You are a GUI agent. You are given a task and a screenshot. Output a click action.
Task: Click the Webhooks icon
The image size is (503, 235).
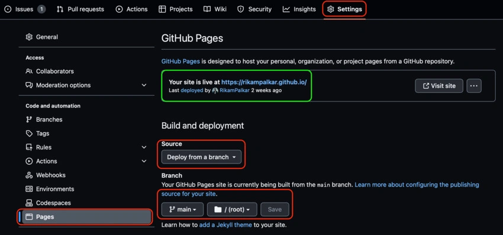coord(29,175)
